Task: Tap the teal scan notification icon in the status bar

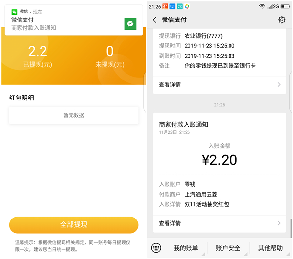Action: point(180,6)
